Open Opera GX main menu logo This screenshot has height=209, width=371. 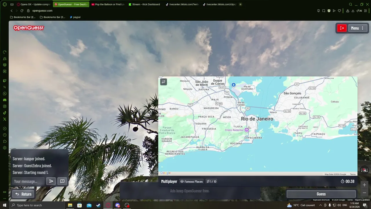click(5, 4)
